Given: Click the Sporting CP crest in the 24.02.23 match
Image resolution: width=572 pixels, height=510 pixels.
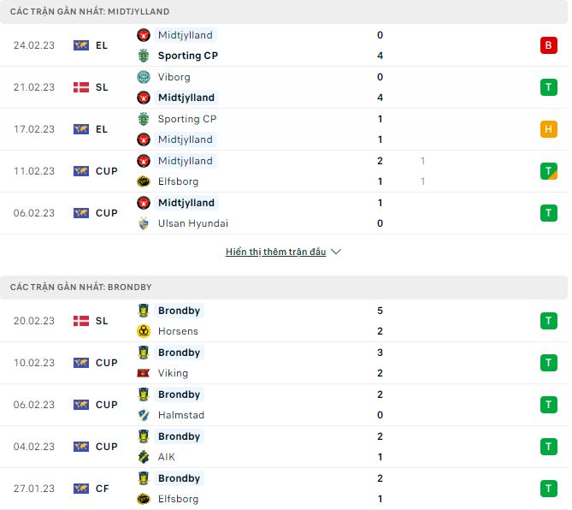Looking at the screenshot, I should [x=144, y=56].
